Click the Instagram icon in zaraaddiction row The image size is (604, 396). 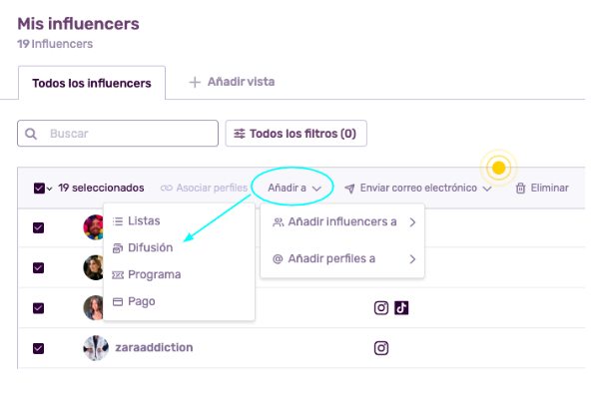[381, 348]
